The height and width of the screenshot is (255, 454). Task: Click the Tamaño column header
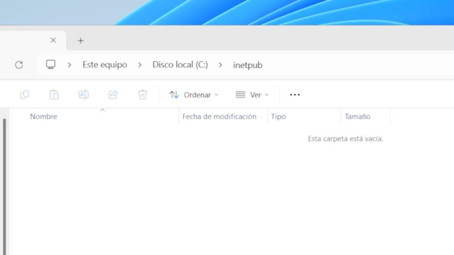tap(358, 116)
